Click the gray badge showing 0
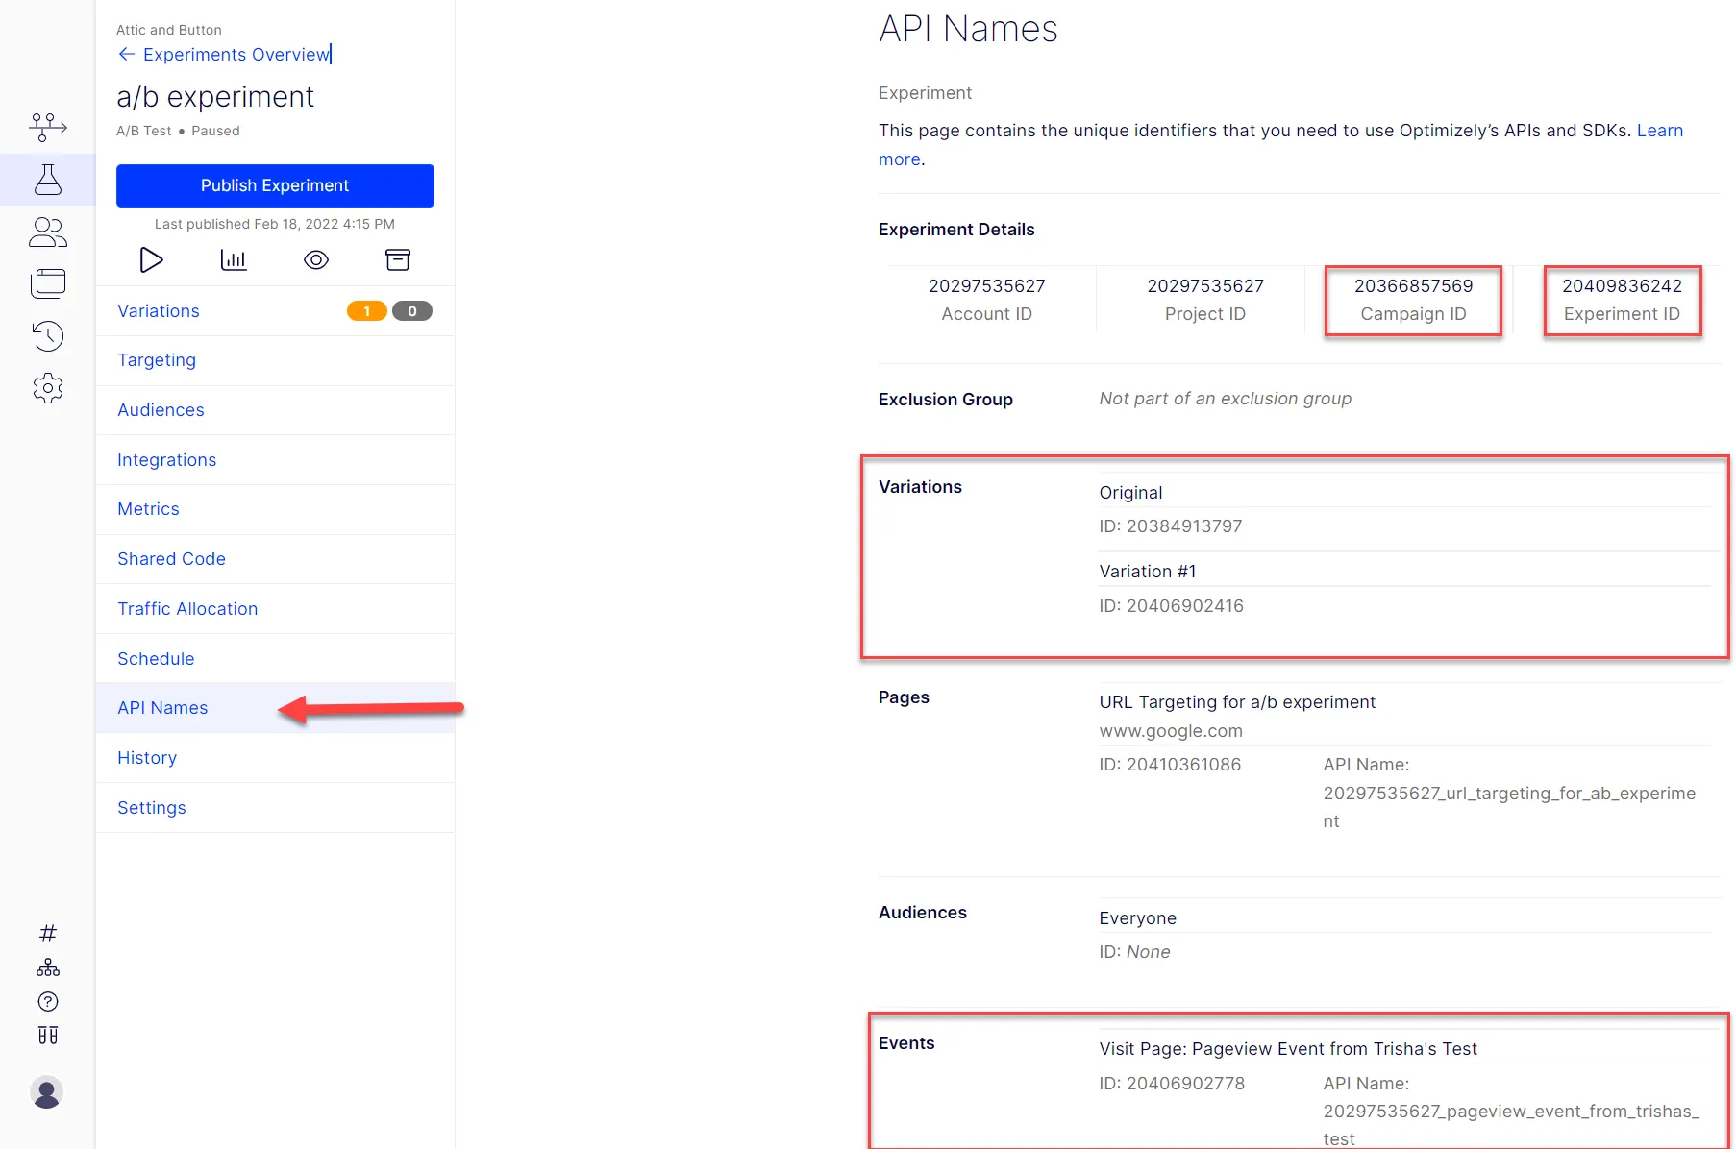This screenshot has width=1736, height=1149. [412, 311]
